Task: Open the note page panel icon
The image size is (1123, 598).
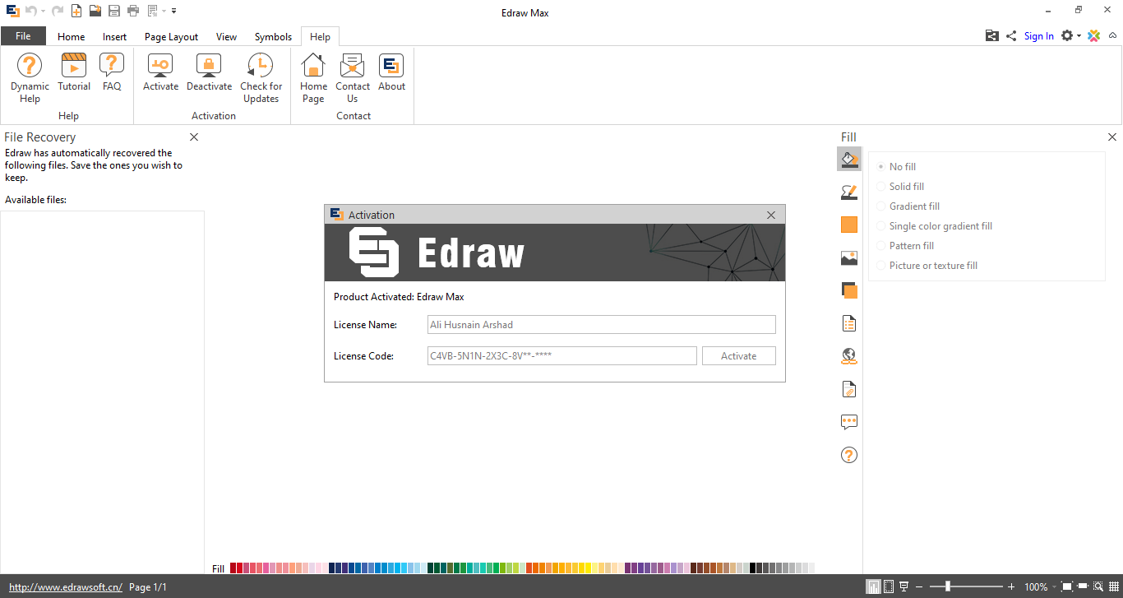Action: point(849,389)
